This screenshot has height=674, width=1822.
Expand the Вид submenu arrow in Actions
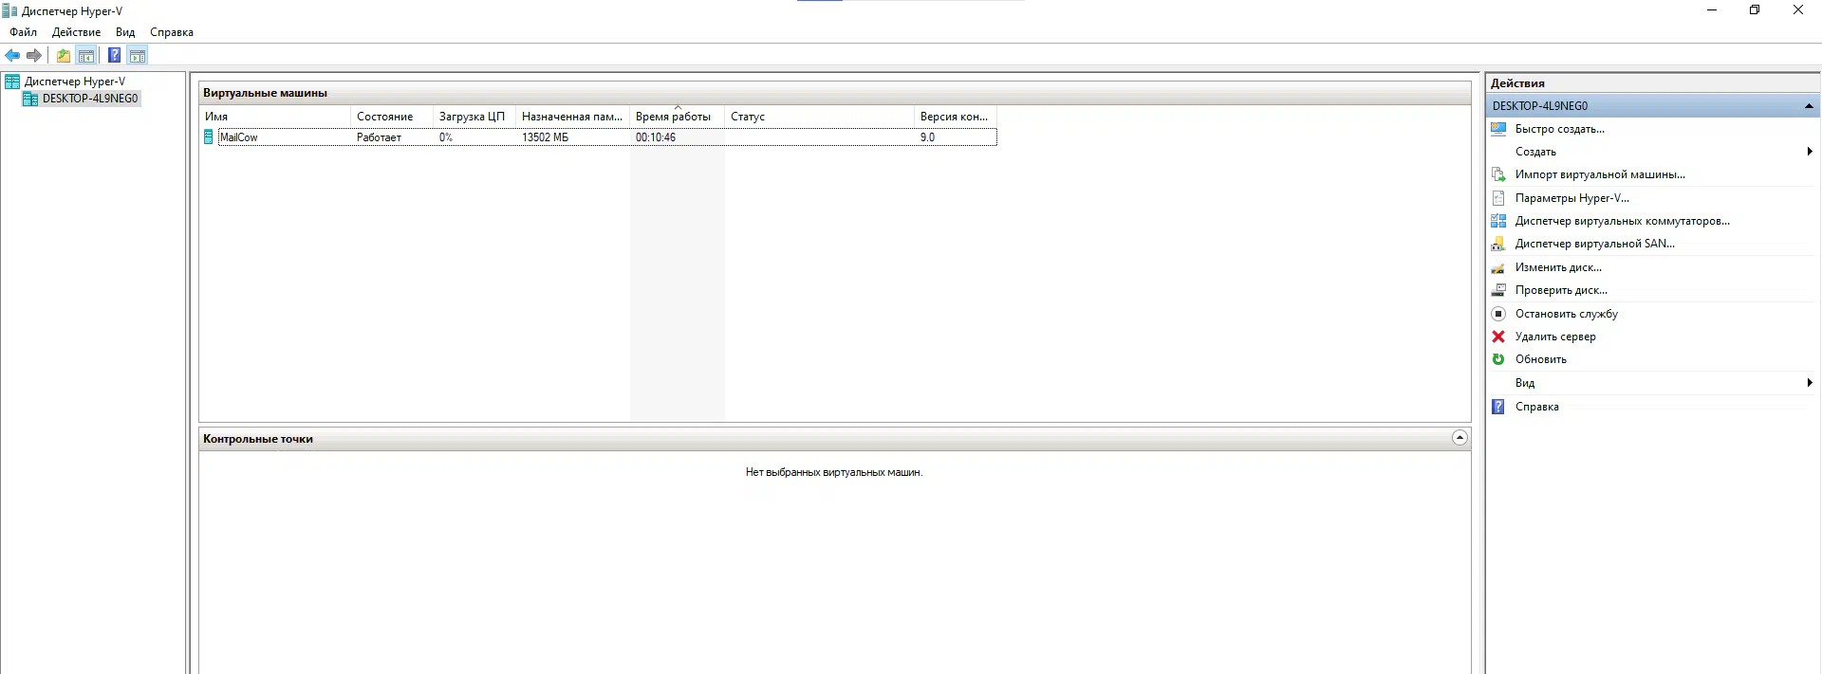point(1810,383)
